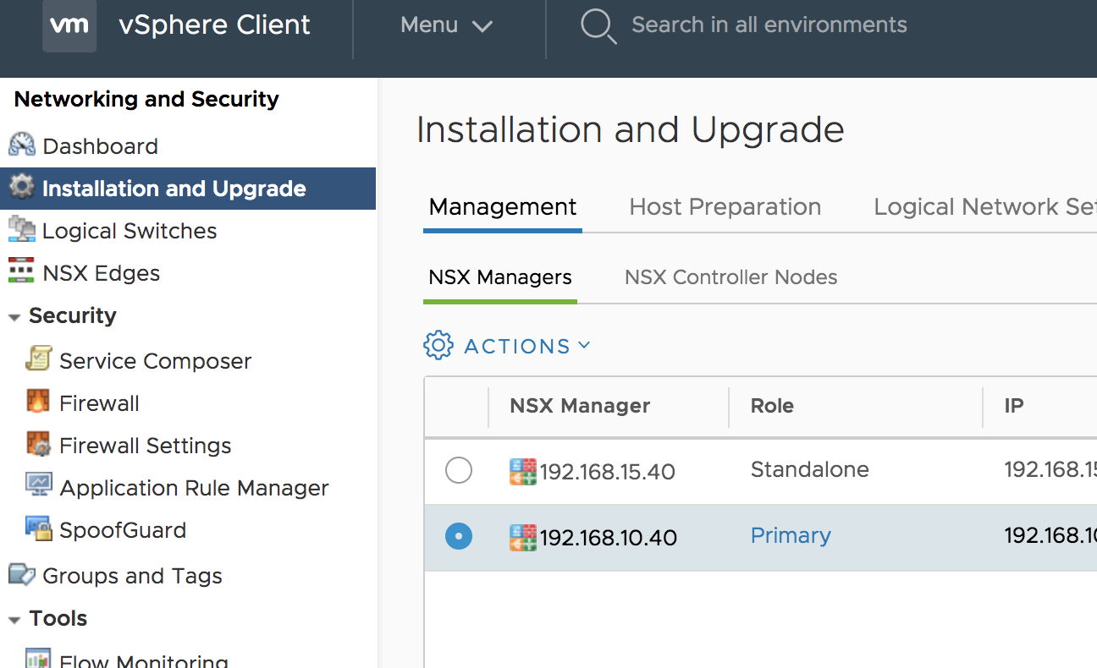Select radio button for 192.168.10.40 manager
This screenshot has height=668, width=1097.
[x=459, y=536]
